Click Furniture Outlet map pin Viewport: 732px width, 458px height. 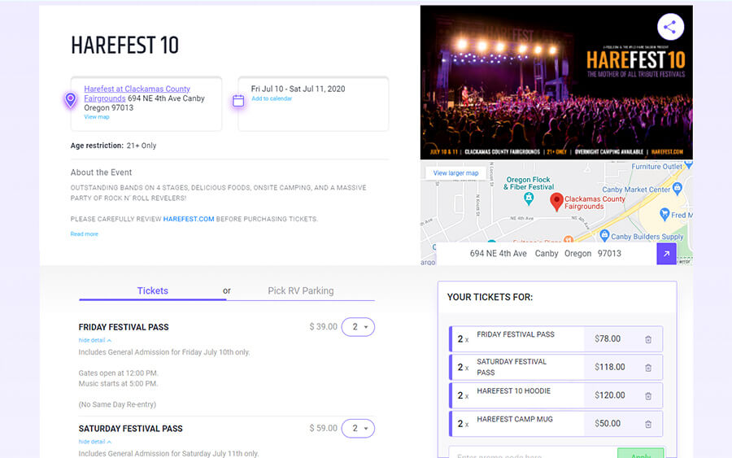coord(689,165)
